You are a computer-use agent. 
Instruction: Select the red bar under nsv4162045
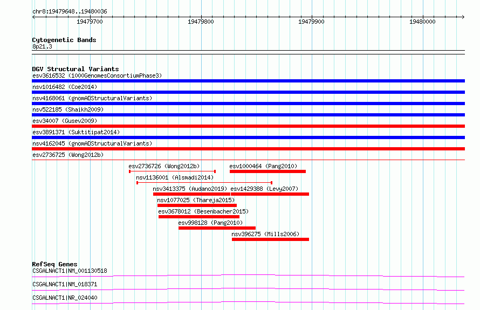click(248, 149)
